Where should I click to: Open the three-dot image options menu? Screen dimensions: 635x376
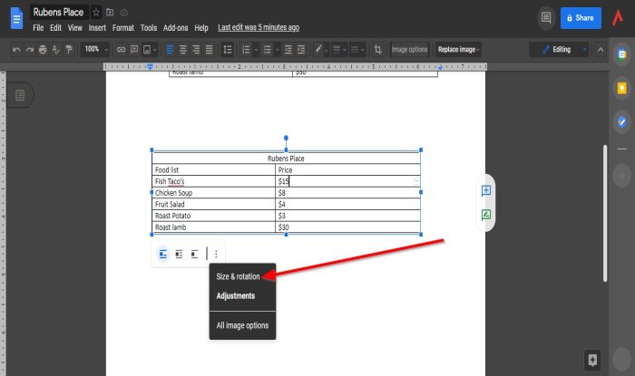(x=216, y=255)
